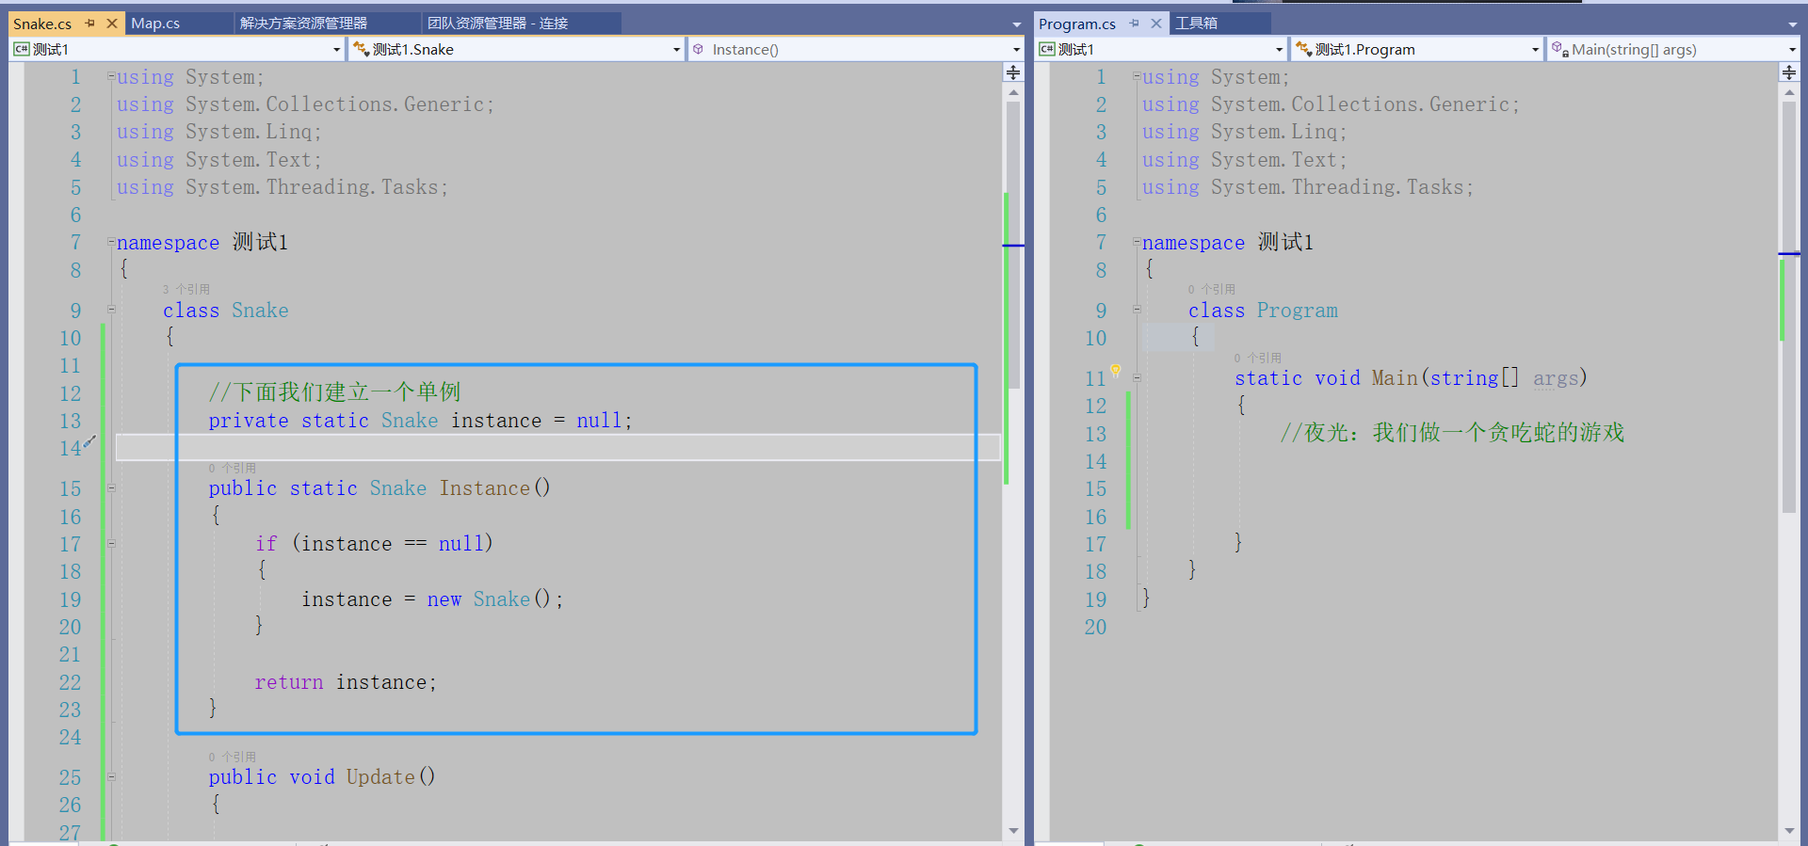
Task: Click the C# project icon in Snake.cs navigation bar
Action: pyautogui.click(x=21, y=49)
